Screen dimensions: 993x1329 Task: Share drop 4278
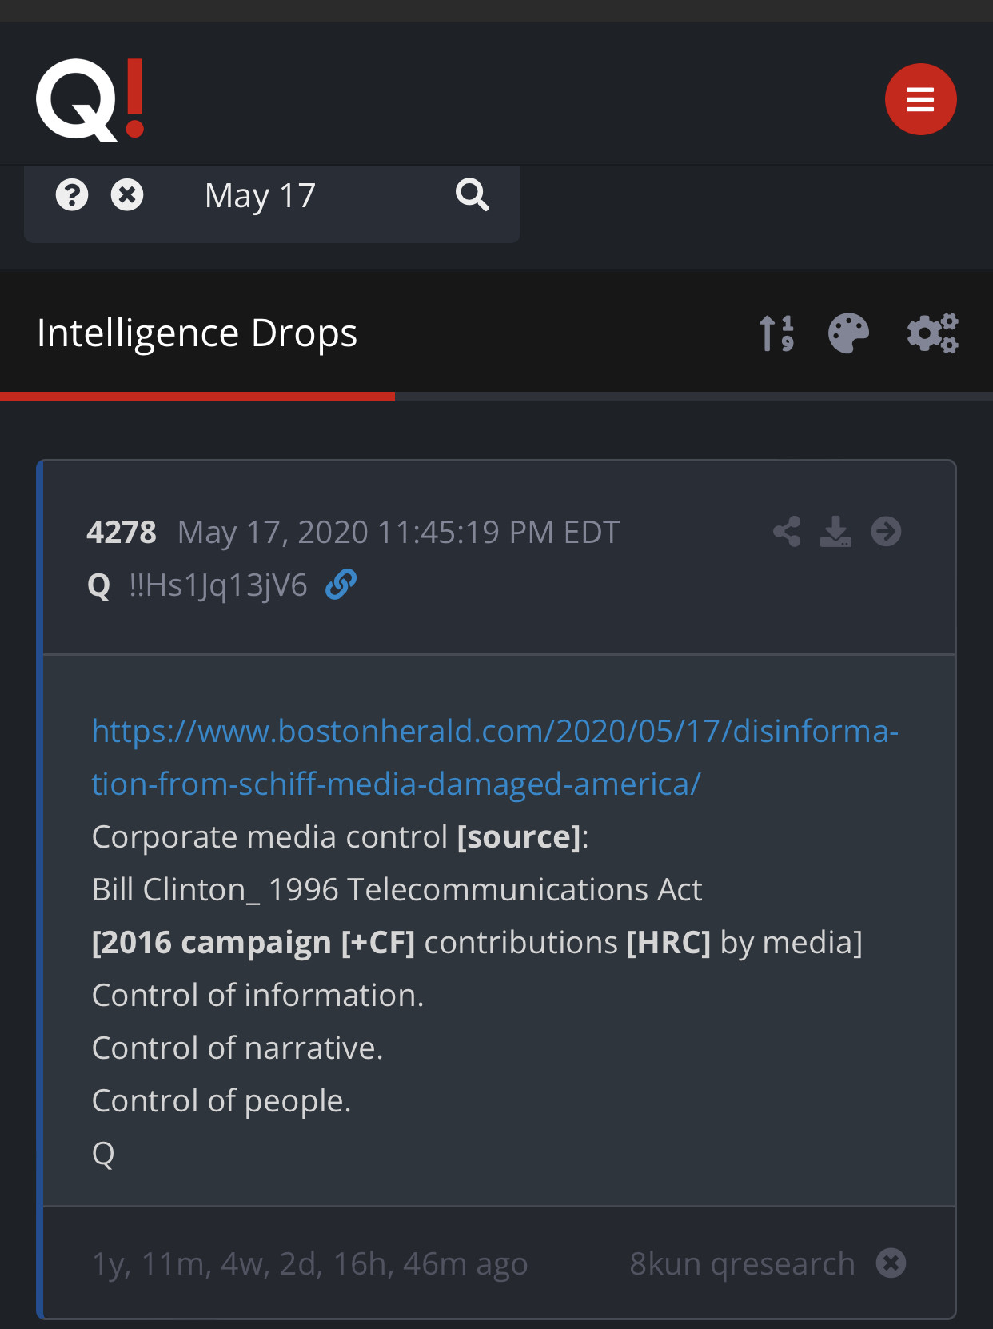[787, 532]
